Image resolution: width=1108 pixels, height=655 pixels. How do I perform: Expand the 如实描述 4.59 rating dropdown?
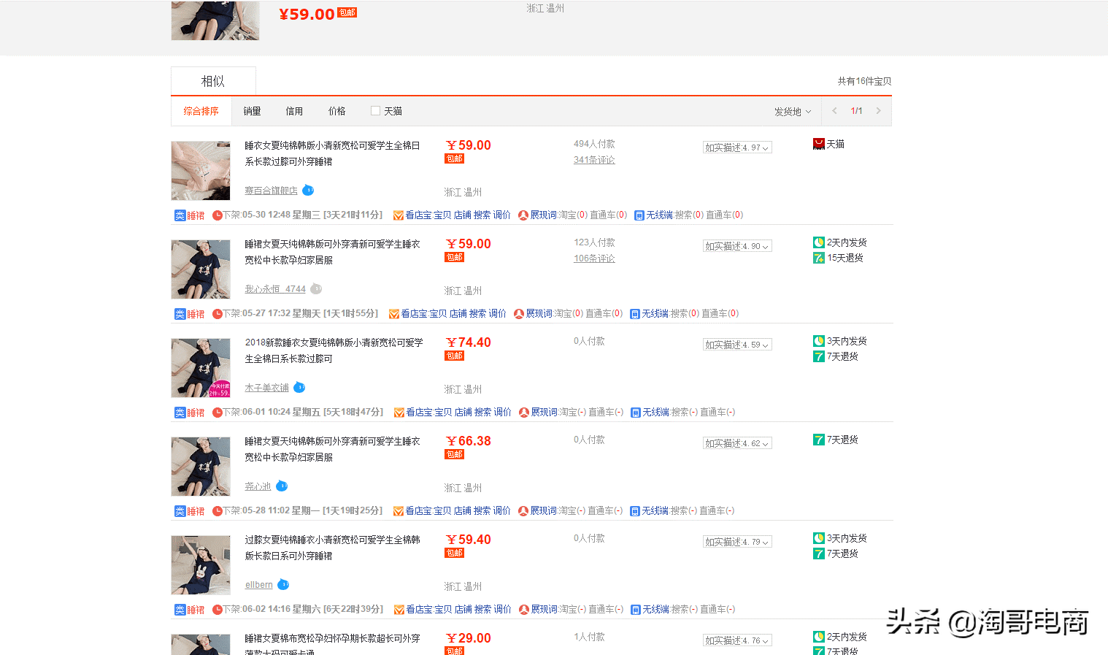(x=737, y=345)
